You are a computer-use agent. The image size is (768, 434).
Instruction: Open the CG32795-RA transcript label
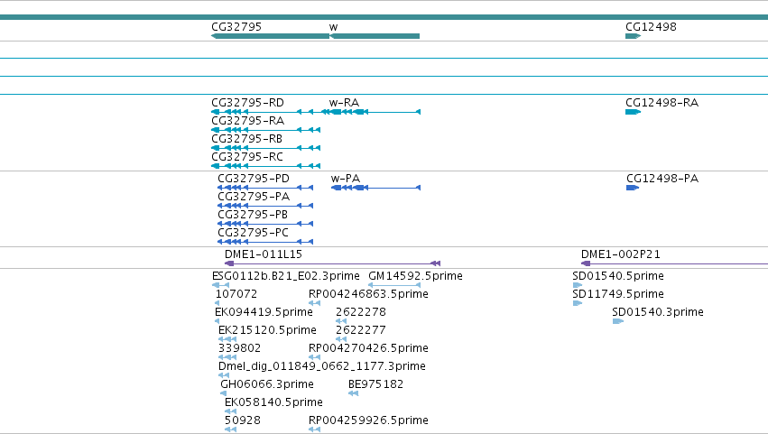pyautogui.click(x=248, y=121)
